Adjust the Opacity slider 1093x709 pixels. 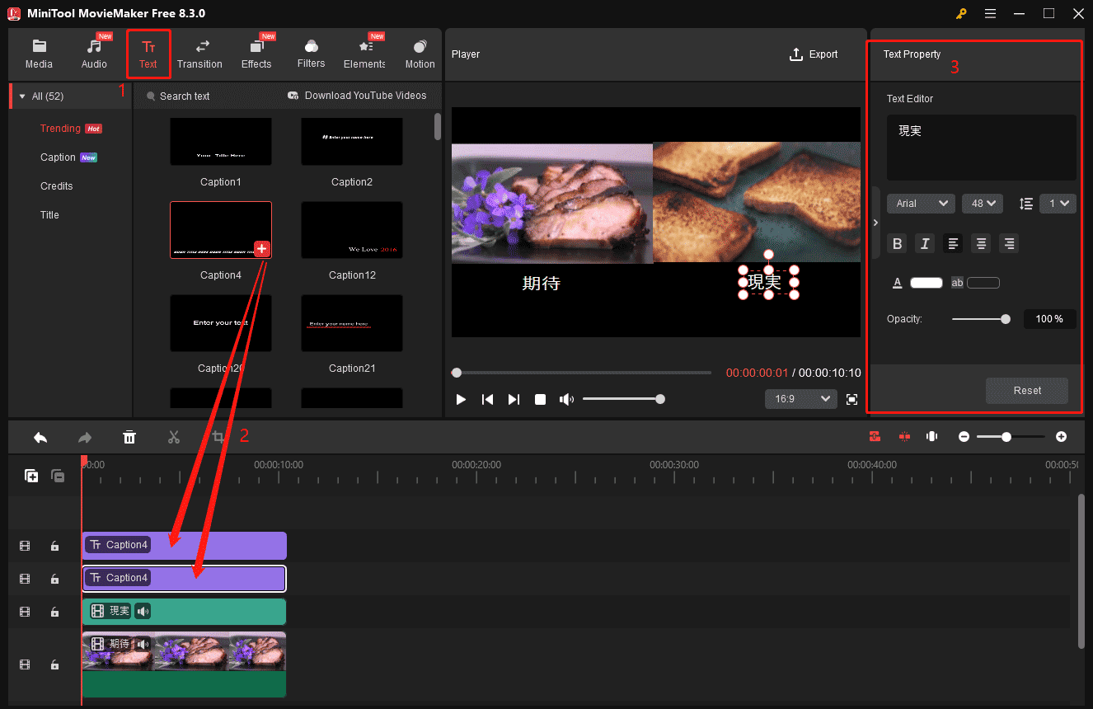tap(981, 319)
